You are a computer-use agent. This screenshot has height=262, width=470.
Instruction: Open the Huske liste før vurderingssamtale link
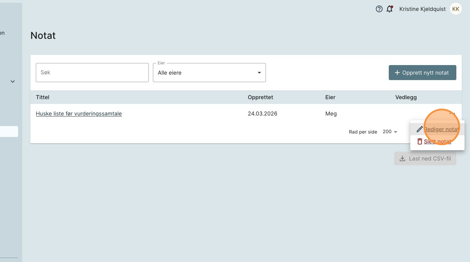point(79,114)
